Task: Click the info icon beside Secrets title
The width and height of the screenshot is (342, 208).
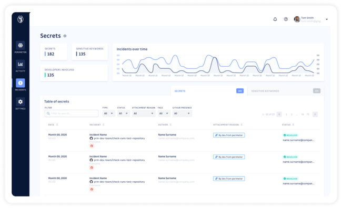Action: tap(65, 36)
